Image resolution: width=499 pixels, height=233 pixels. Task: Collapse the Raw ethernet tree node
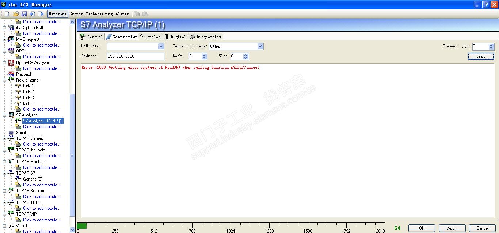tap(5, 80)
